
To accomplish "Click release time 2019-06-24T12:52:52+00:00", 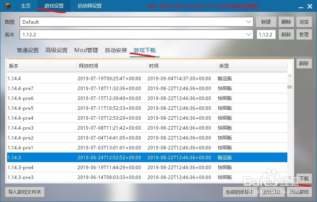I will (109, 157).
